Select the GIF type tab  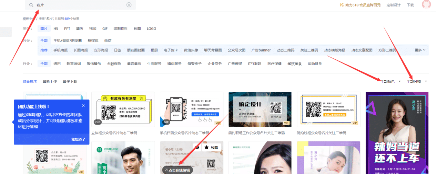click(105, 29)
